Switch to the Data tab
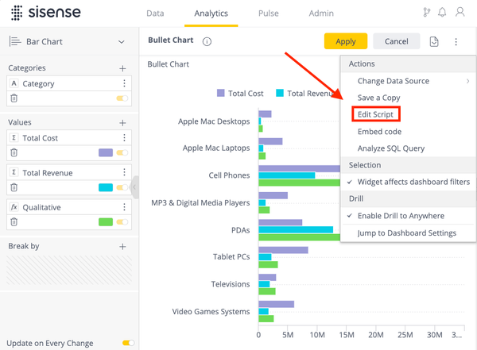477x350 pixels. pyautogui.click(x=155, y=13)
